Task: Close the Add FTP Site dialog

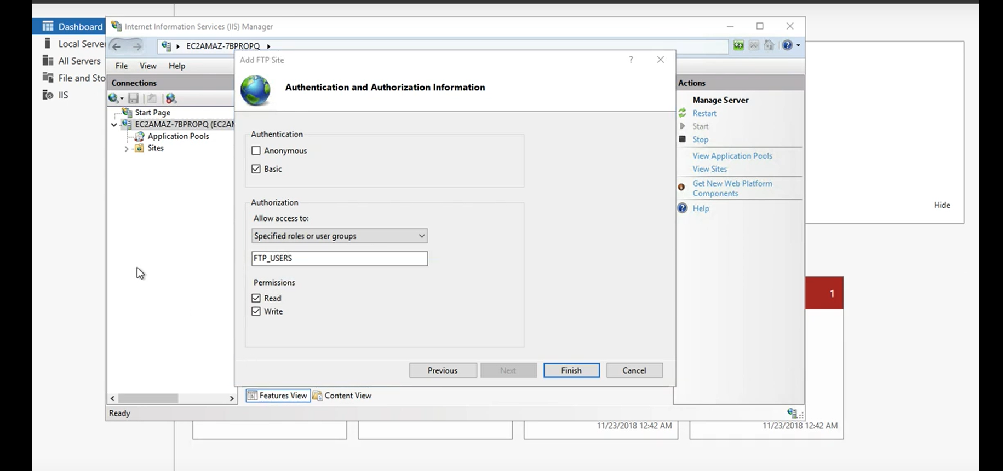Action: 661,60
